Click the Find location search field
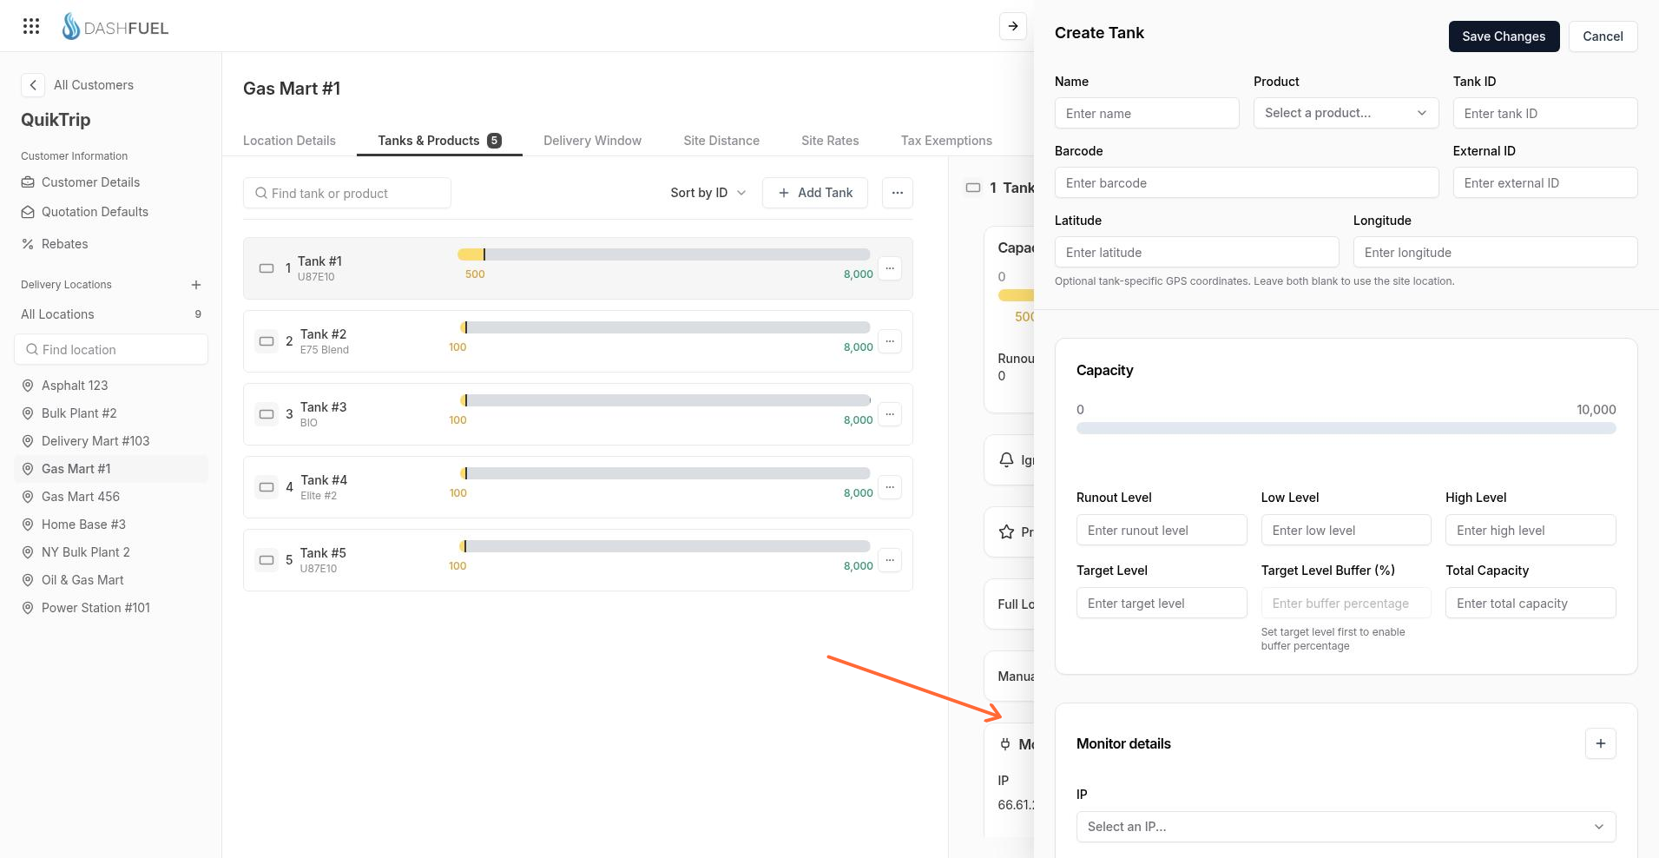 [x=111, y=350]
